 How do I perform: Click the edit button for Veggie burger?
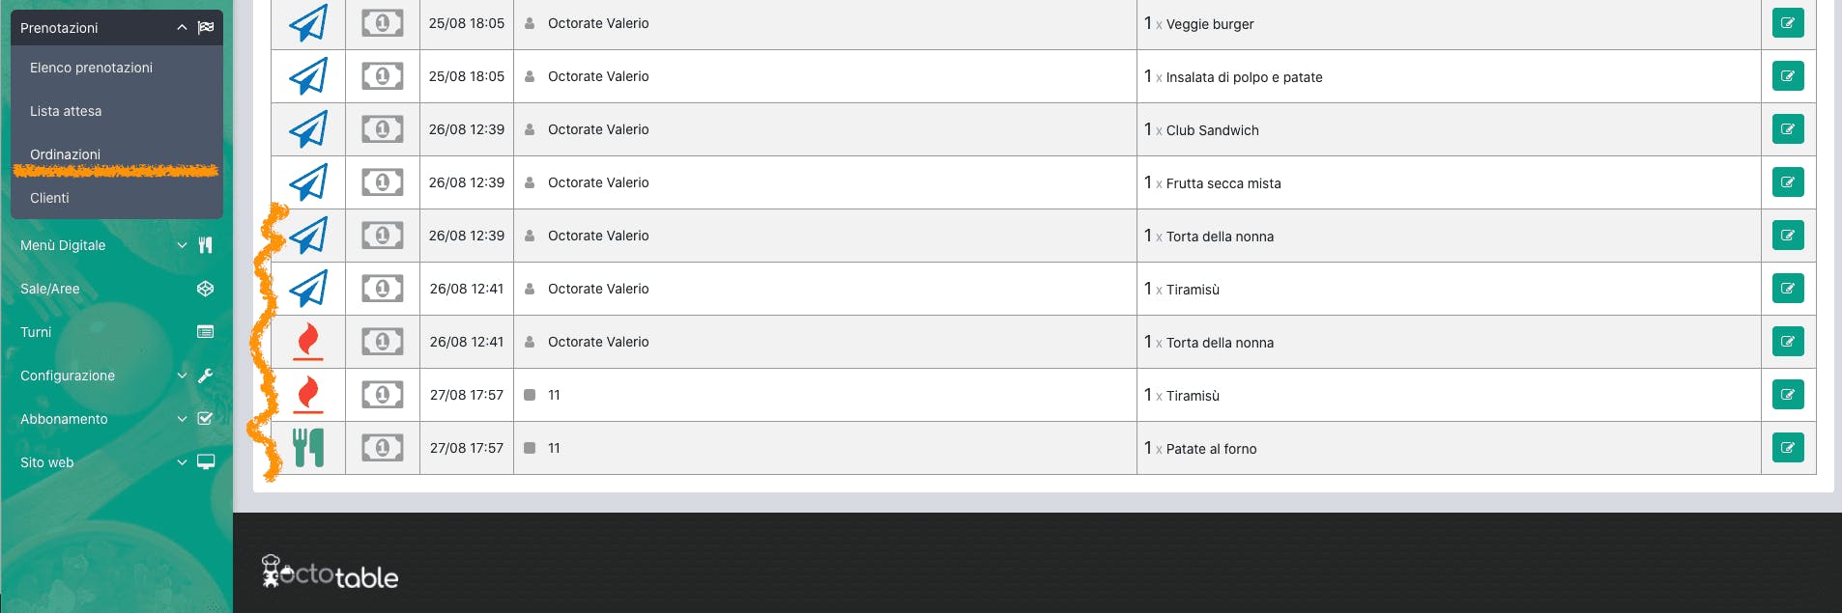coord(1788,23)
